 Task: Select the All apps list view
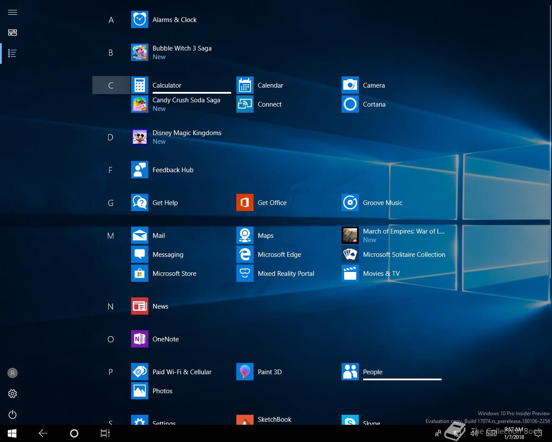13,54
